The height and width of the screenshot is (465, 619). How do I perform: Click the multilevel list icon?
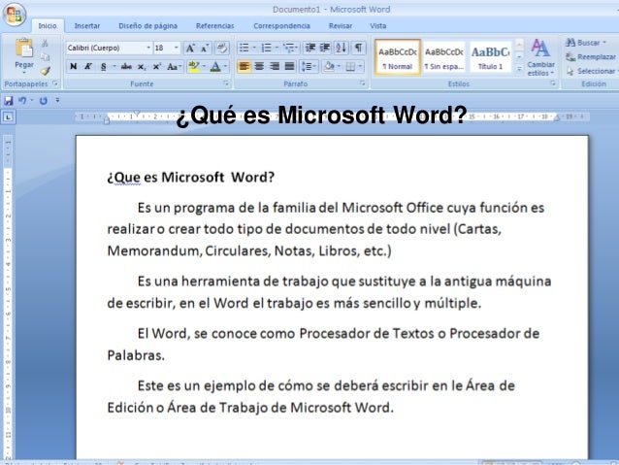click(x=289, y=49)
